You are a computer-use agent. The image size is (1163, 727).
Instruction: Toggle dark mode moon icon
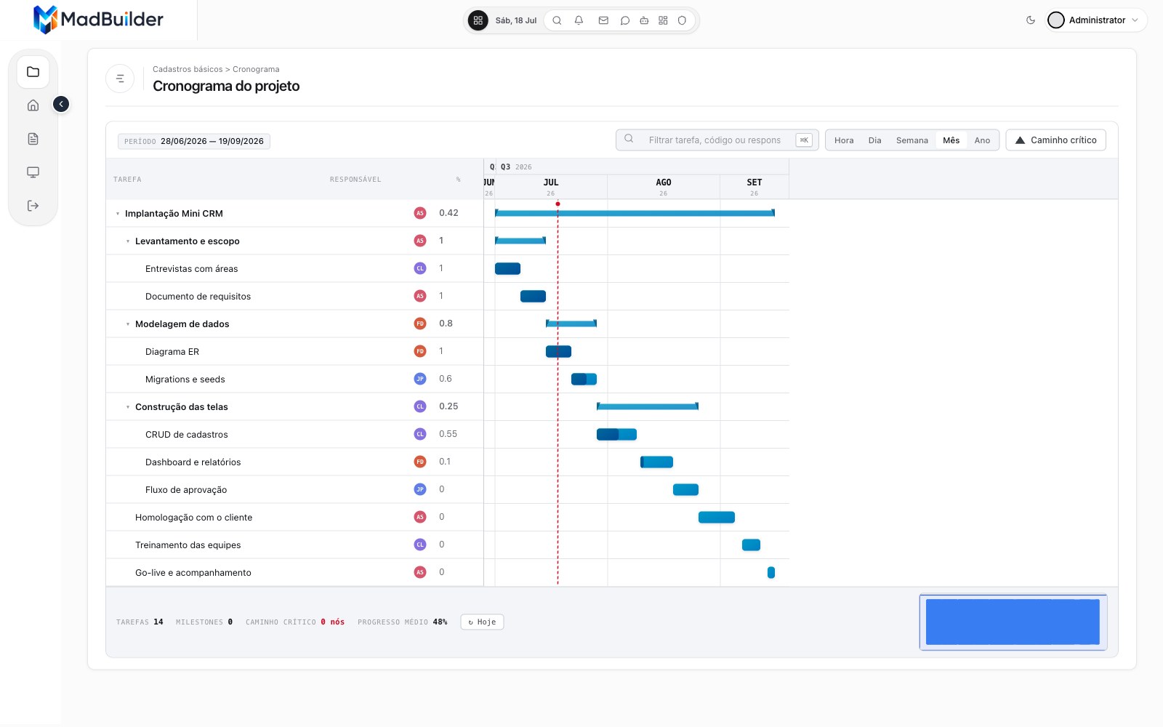1031,20
